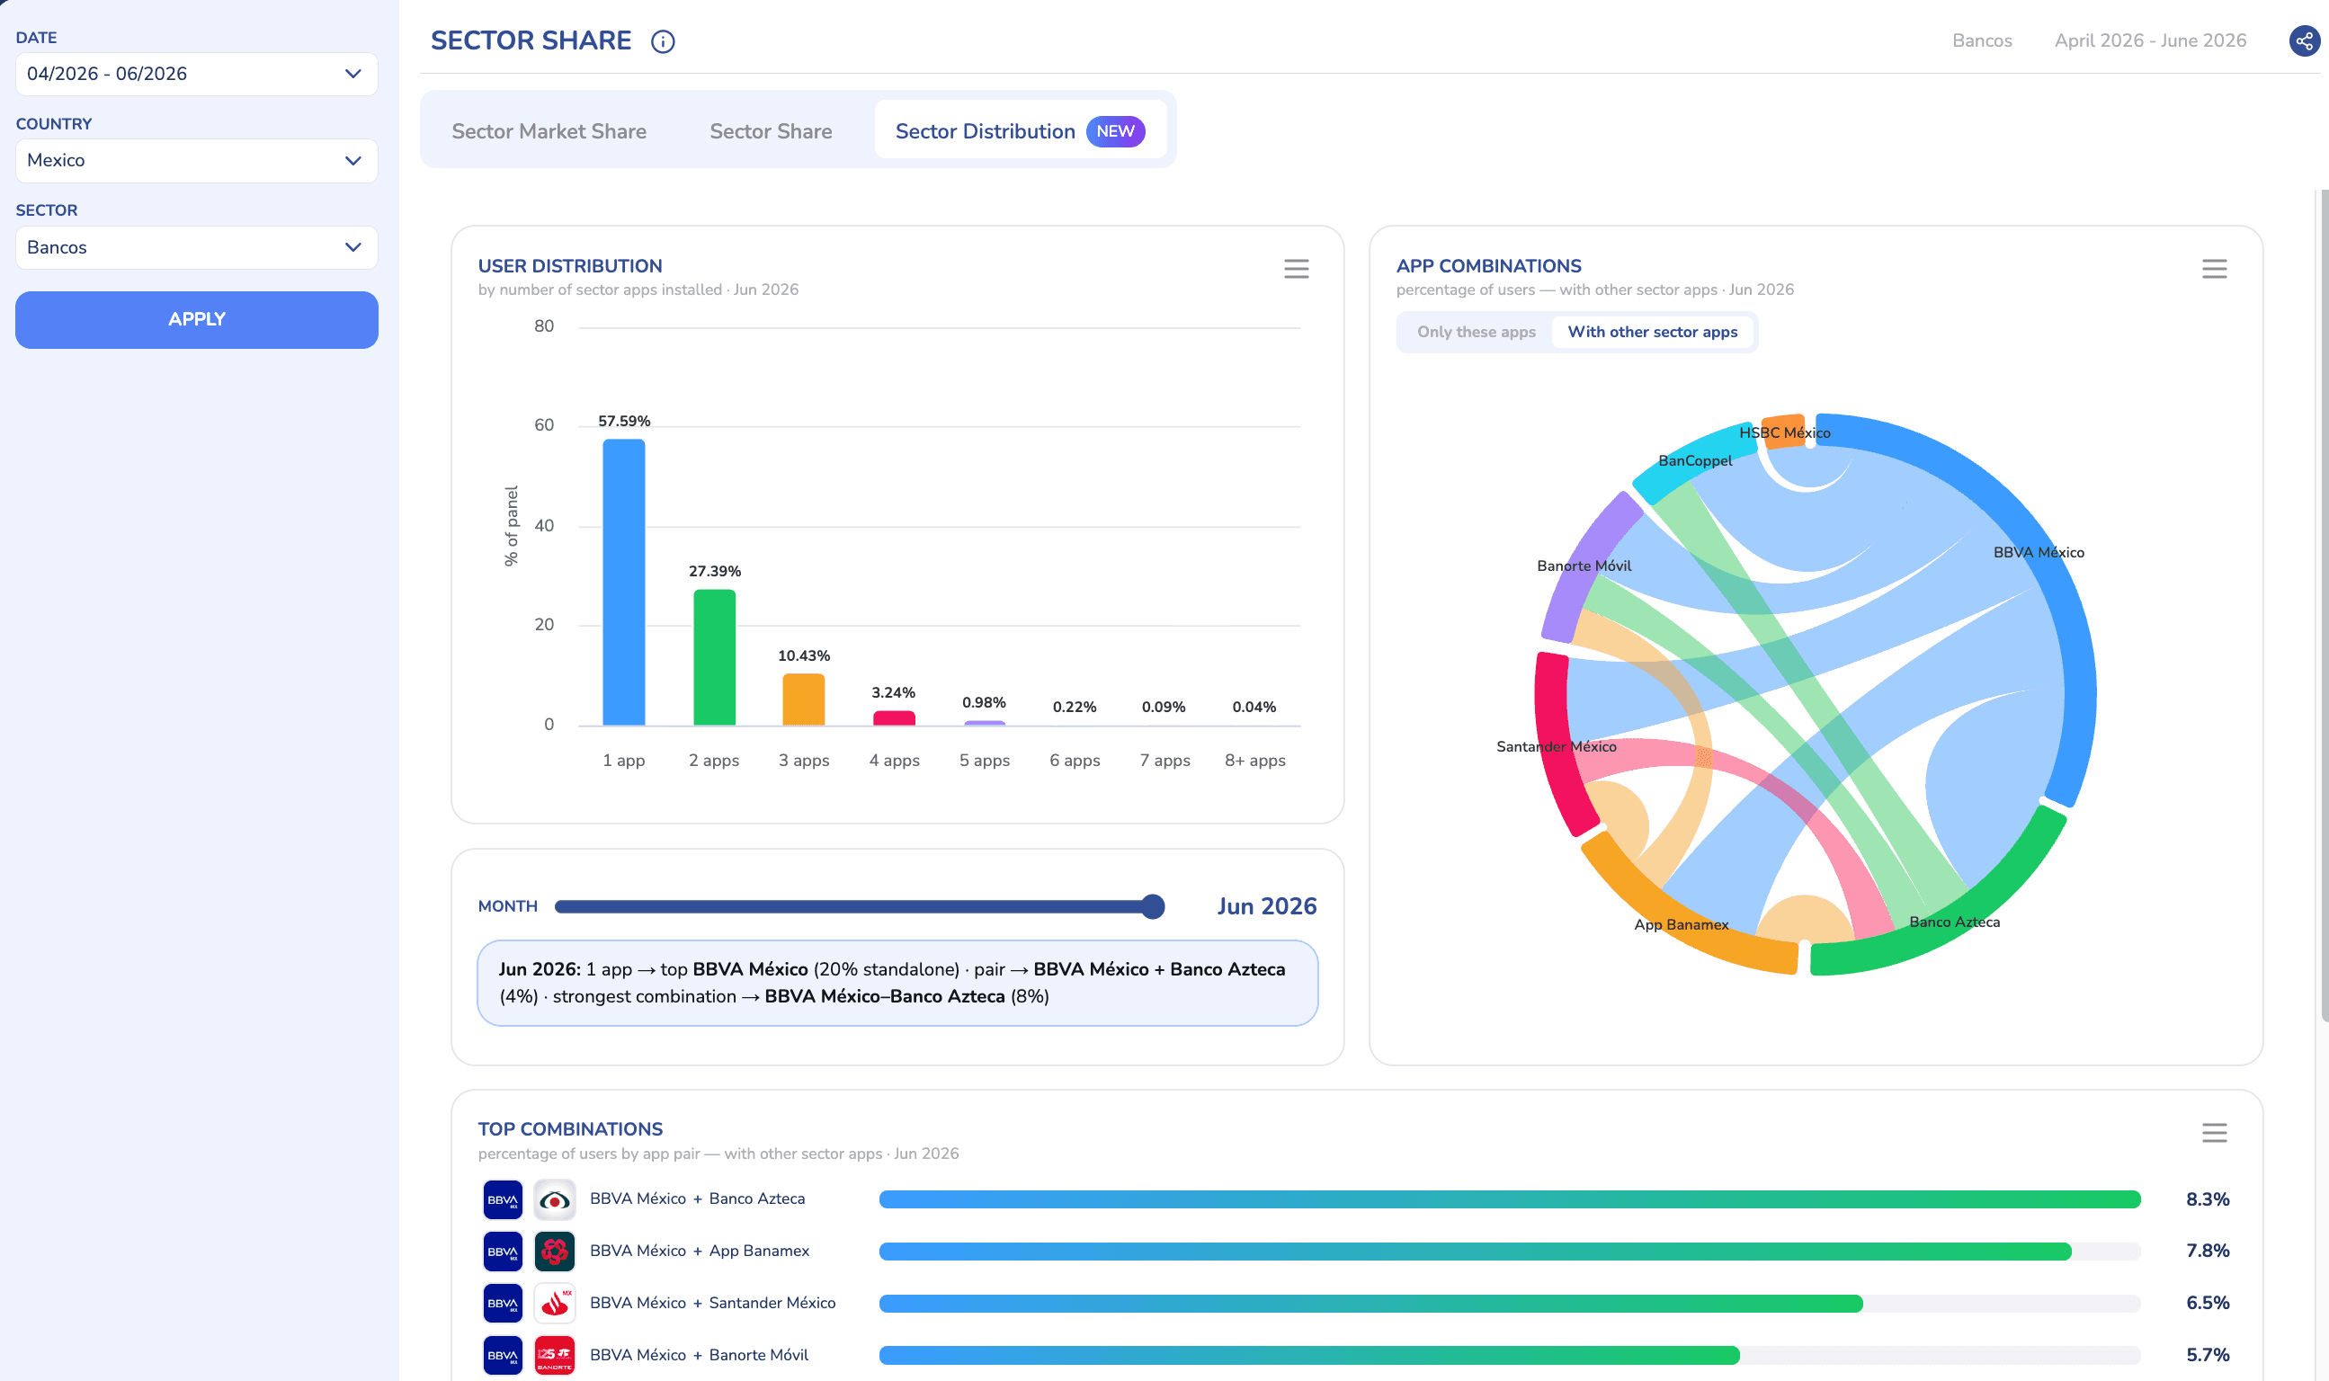The width and height of the screenshot is (2329, 1381).
Task: Click BBVA logo in App Banamex row
Action: coord(503,1252)
